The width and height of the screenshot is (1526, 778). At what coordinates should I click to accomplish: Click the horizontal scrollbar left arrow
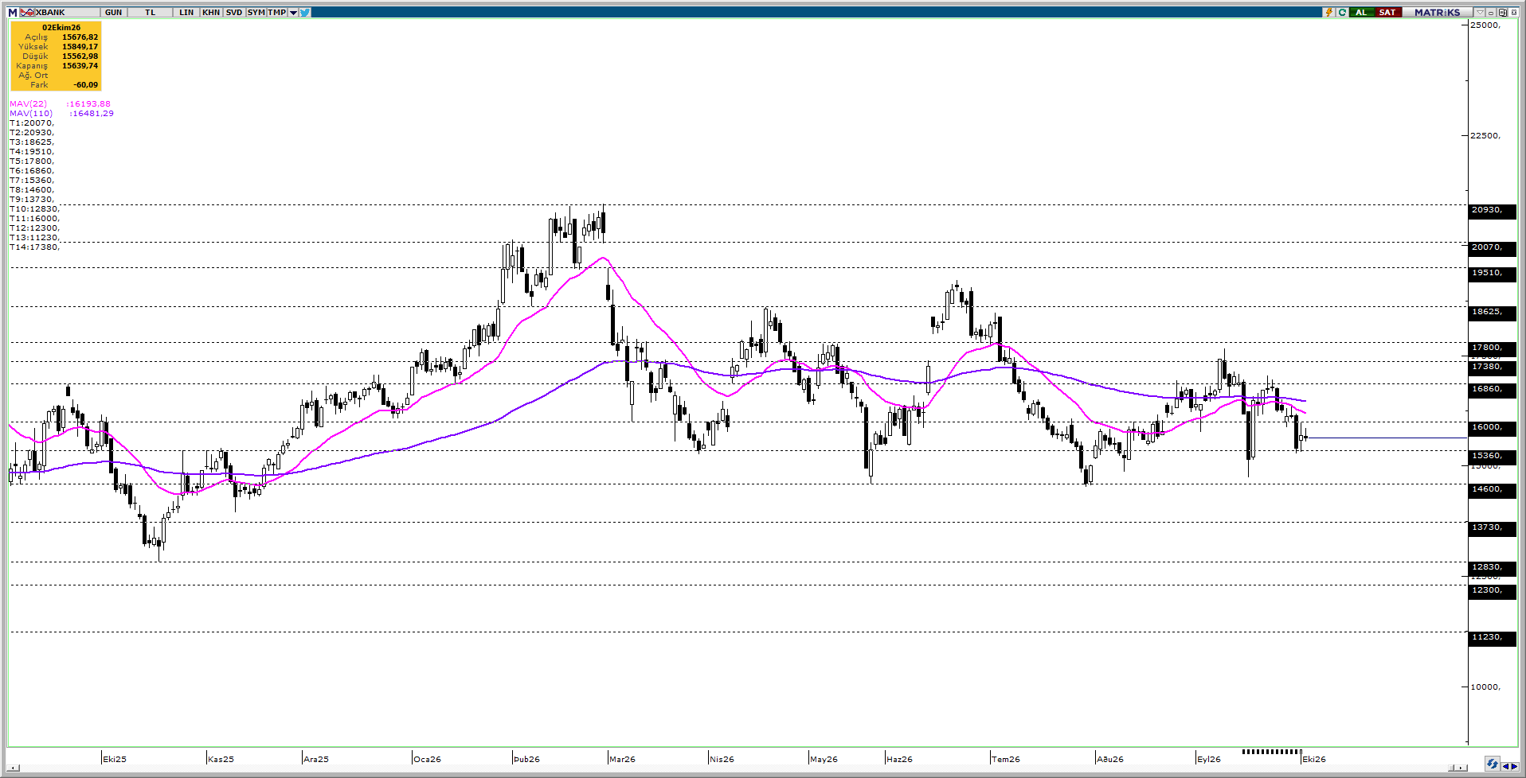click(x=12, y=768)
